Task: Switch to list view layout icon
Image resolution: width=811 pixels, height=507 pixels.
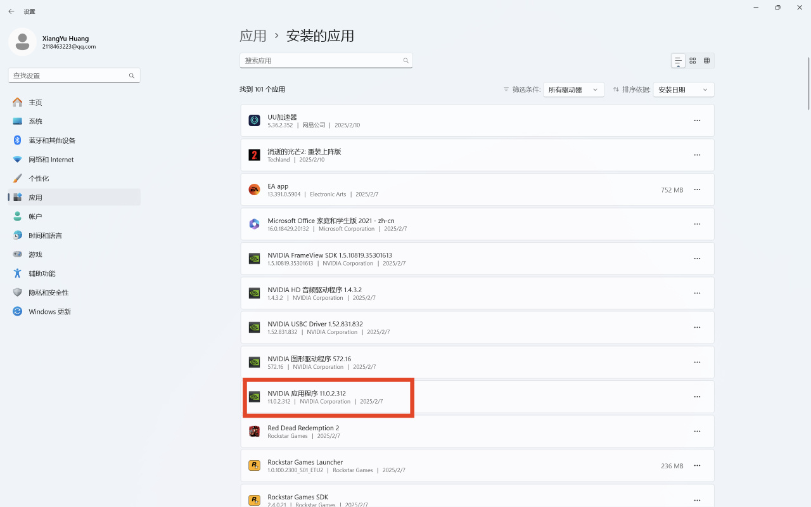Action: coord(678,60)
